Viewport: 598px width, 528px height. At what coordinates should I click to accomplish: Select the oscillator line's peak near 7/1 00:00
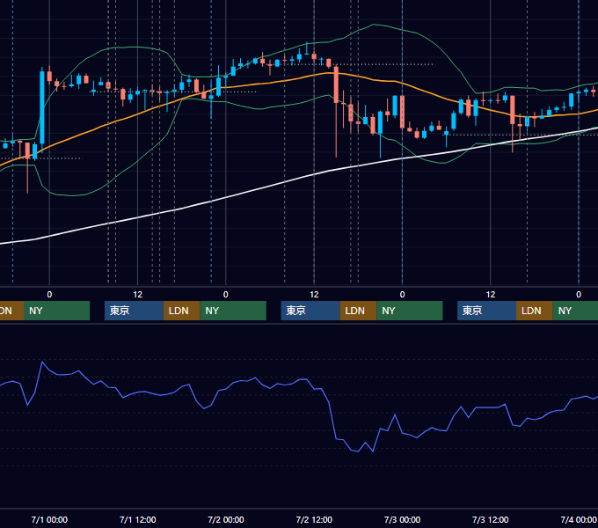(x=42, y=362)
